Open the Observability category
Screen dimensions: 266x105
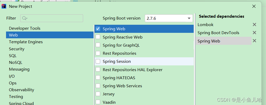coord(21,90)
